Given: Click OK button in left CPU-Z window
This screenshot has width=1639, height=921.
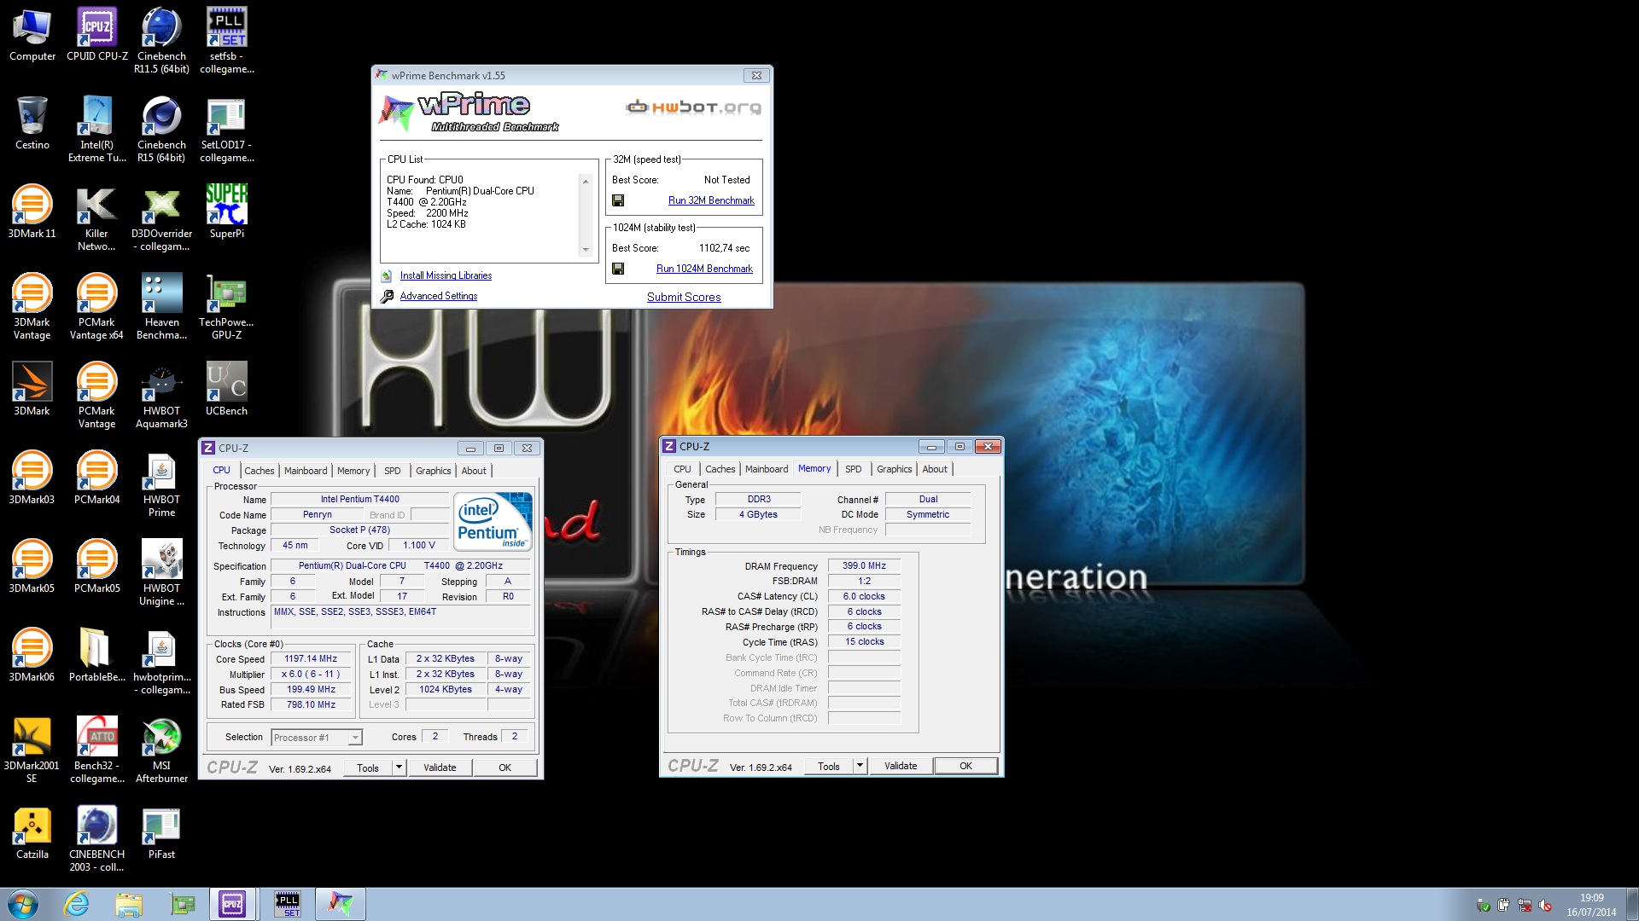Looking at the screenshot, I should [x=505, y=767].
